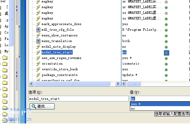Click the lightning icon beside menu_show_instances

pos(38,35)
